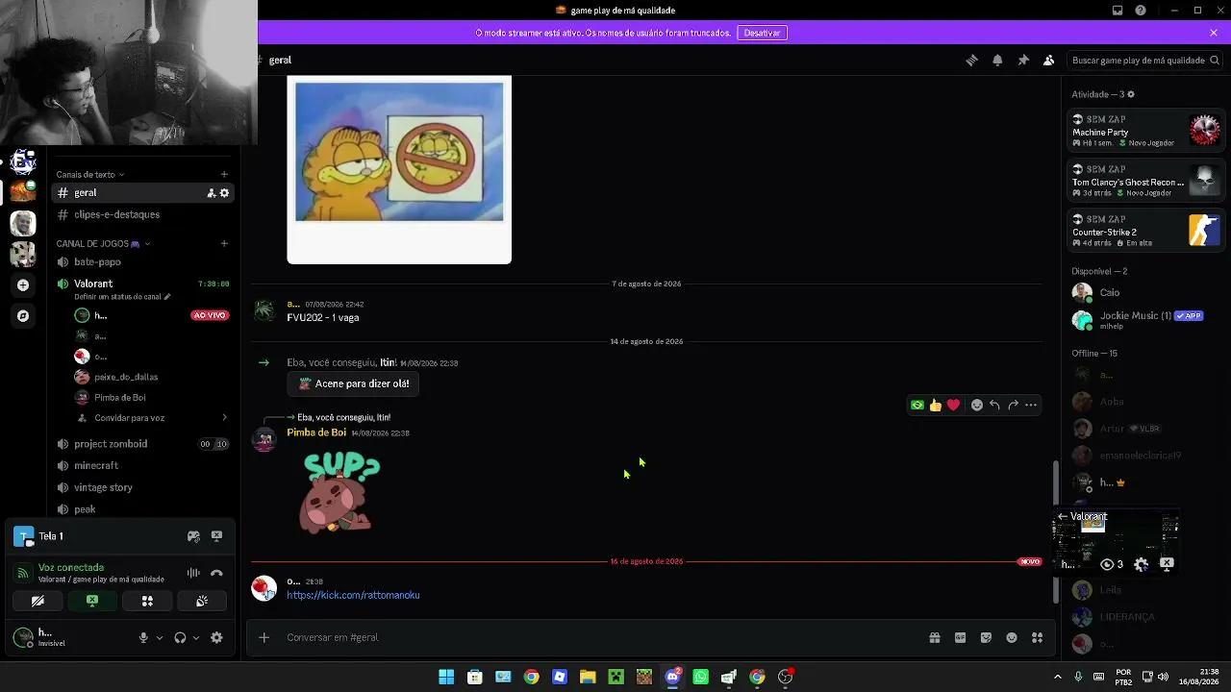
Task: Dismiss the streamer mode banner
Action: (x=1214, y=33)
